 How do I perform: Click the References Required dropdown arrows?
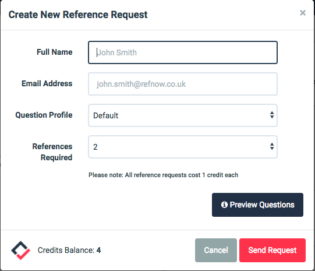click(x=272, y=146)
